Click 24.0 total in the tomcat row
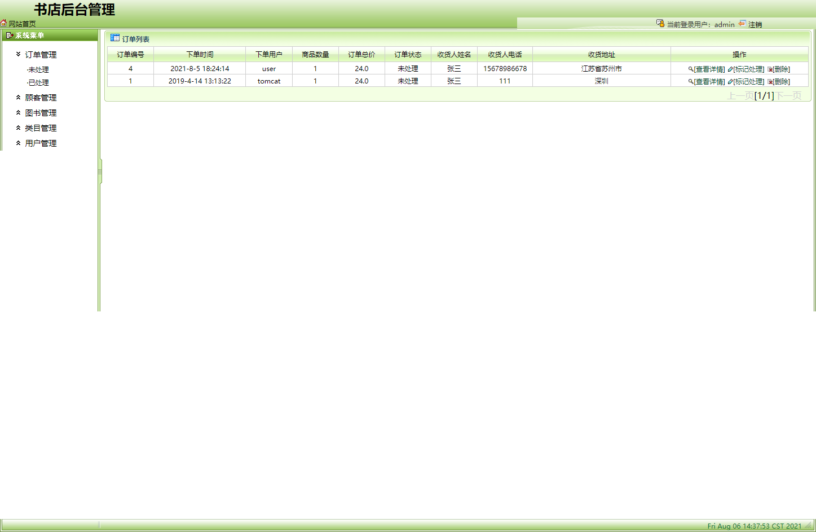This screenshot has height=532, width=816. [x=361, y=81]
